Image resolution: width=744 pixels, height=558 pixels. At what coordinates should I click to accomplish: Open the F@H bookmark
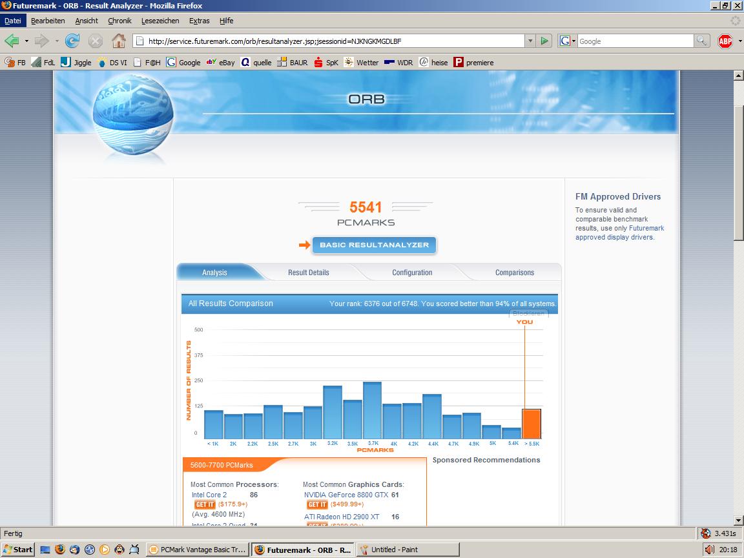(x=147, y=62)
